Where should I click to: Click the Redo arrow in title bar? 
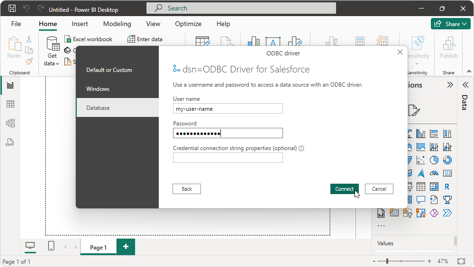point(40,9)
